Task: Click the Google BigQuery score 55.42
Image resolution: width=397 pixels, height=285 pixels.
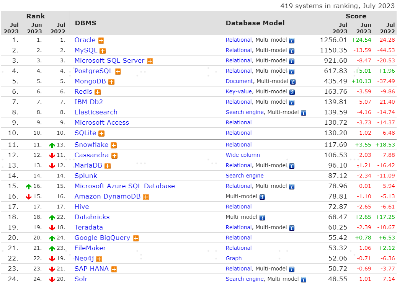Action: point(338,238)
